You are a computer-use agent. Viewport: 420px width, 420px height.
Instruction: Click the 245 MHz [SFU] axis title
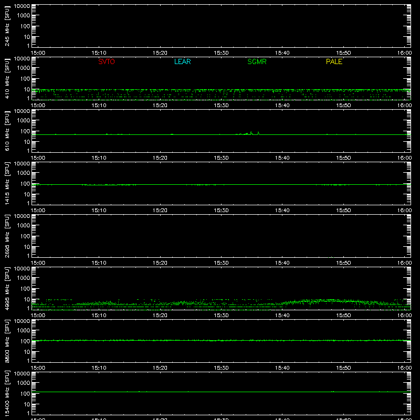coord(7,26)
